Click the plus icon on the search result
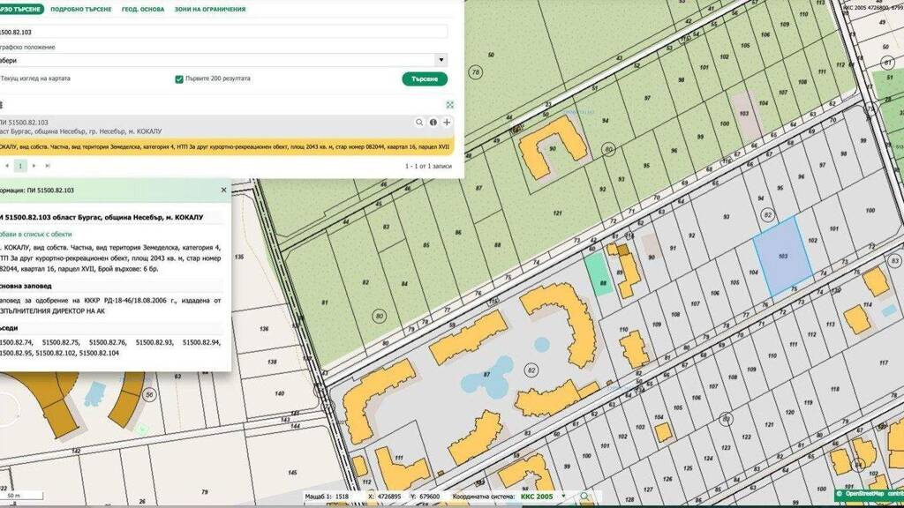Viewport: 904px width, 508px height. tap(447, 123)
